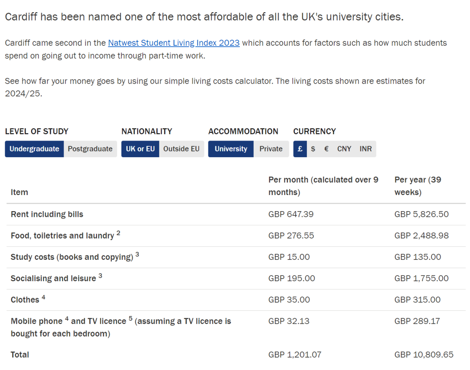Viewport: 470px width, 370px height.
Task: Click footnote 5 next to TV licence
Action: pyautogui.click(x=131, y=319)
